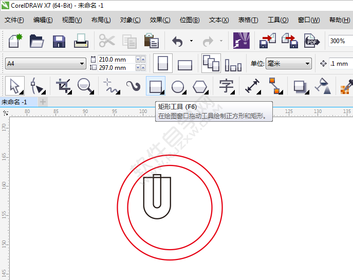Click the Export icon
353x280 pixels.
290,41
